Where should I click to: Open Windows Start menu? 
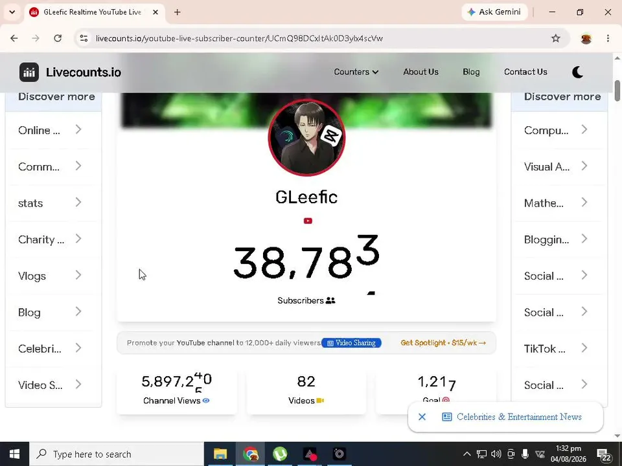15,454
